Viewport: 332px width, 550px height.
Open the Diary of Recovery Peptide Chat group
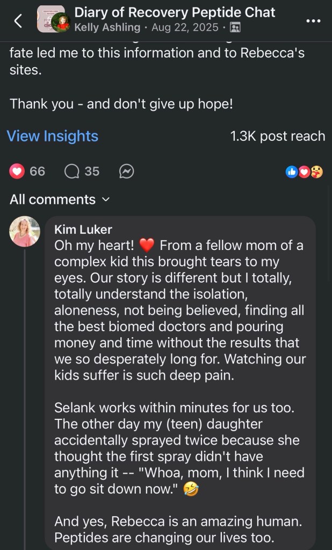tap(175, 12)
